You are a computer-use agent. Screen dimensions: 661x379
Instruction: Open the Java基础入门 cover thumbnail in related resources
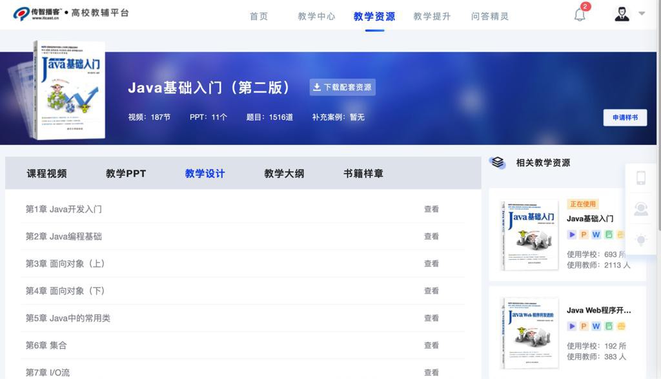[529, 235]
